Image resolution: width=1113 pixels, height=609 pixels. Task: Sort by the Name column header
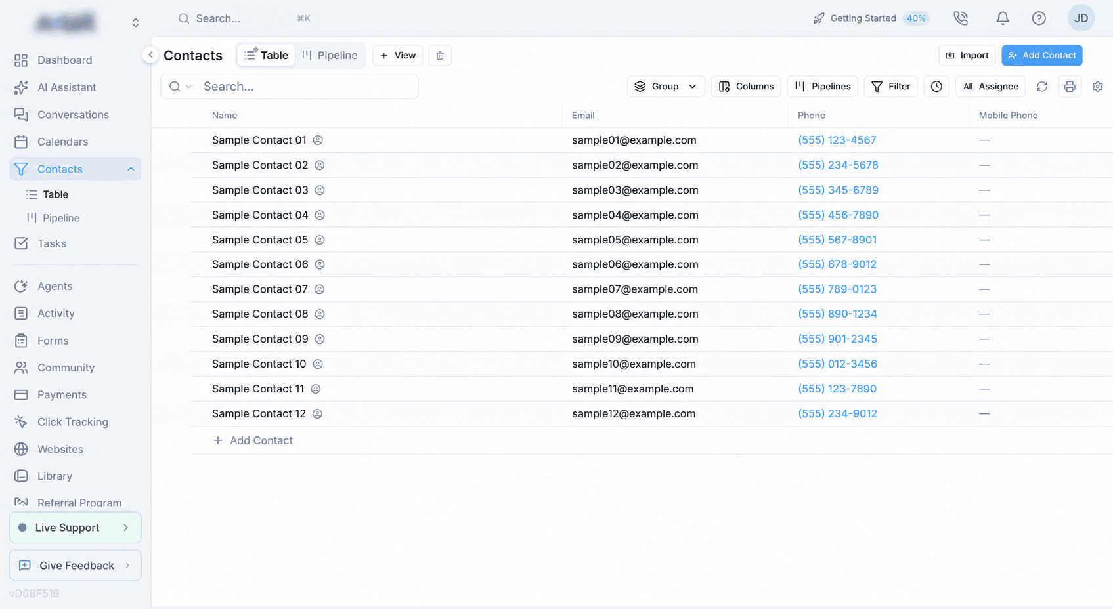click(225, 115)
